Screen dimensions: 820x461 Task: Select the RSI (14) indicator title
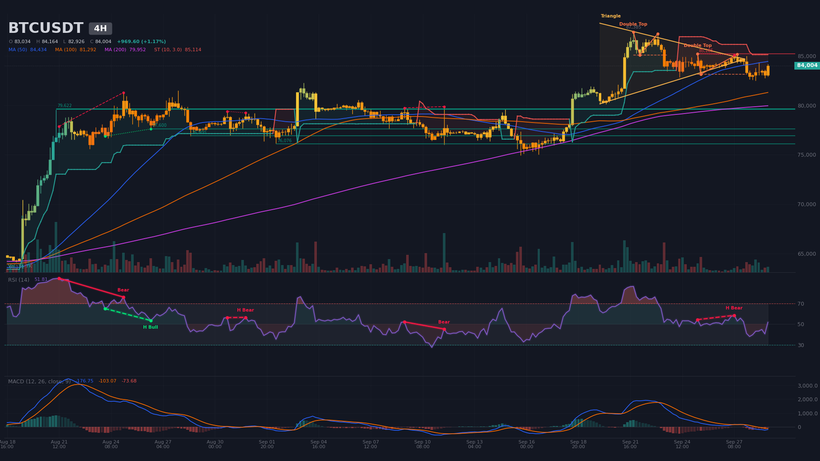pos(18,280)
